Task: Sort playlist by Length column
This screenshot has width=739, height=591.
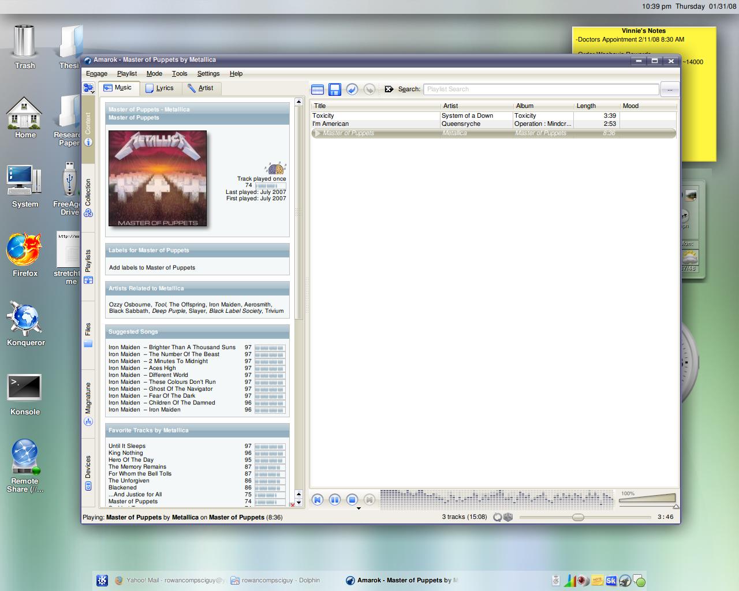Action: pyautogui.click(x=596, y=106)
